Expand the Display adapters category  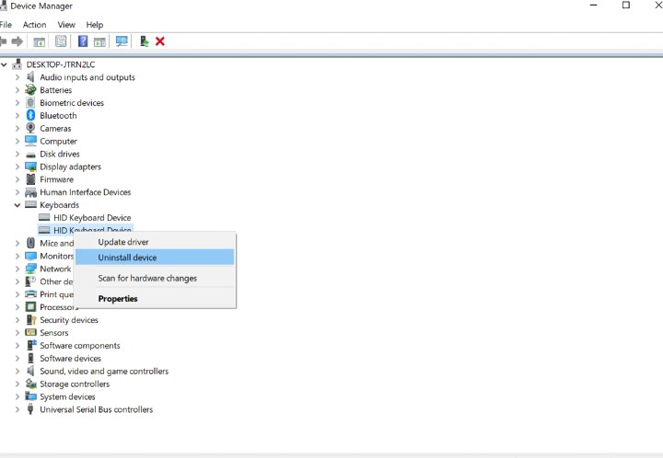point(17,167)
